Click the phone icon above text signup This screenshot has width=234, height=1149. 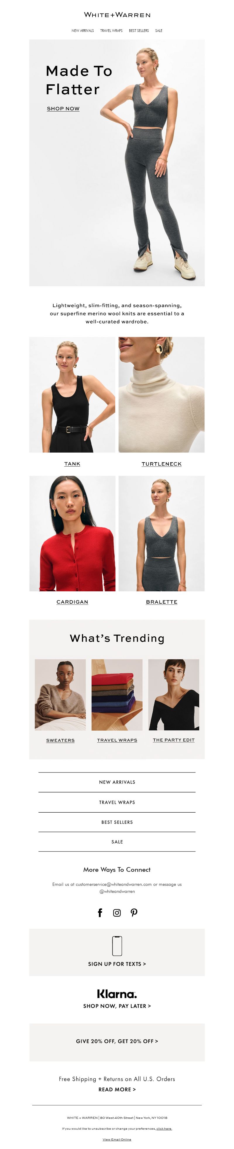click(117, 946)
